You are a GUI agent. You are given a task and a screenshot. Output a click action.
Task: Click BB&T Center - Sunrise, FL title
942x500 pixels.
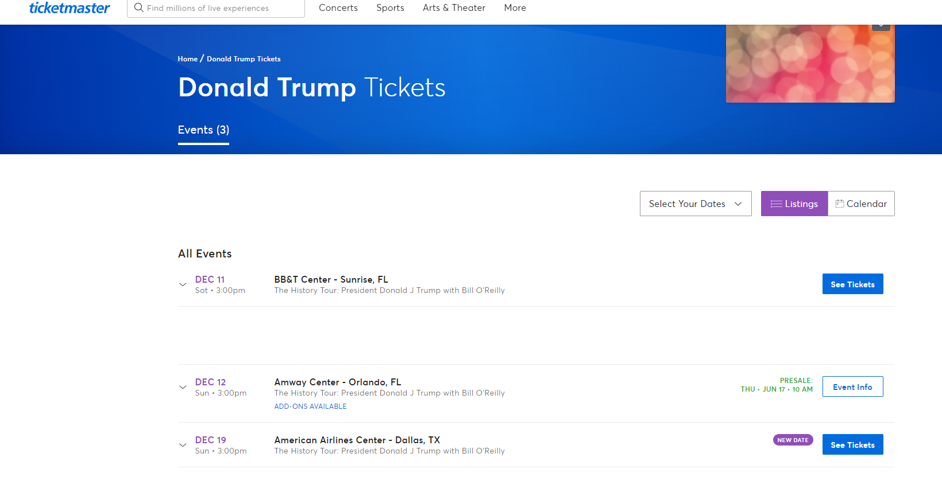pos(331,279)
